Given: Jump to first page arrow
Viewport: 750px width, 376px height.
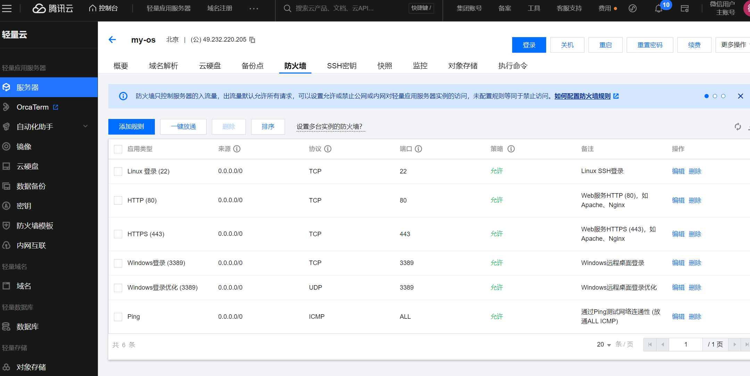Looking at the screenshot, I should (x=650, y=344).
